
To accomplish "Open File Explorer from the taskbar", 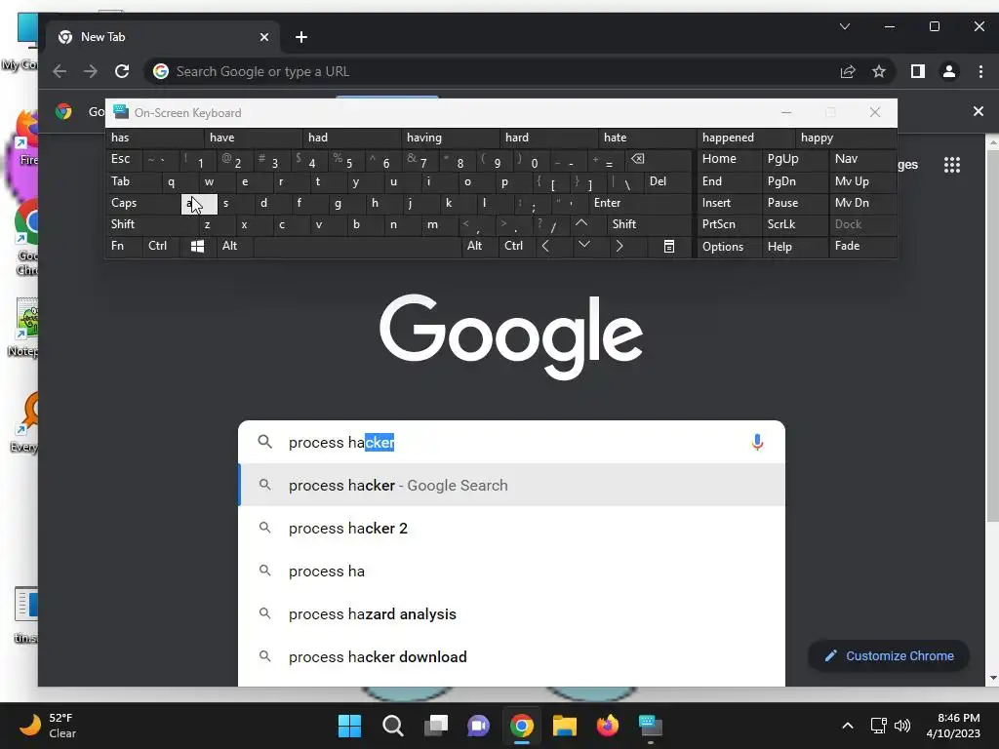I will click(x=565, y=726).
